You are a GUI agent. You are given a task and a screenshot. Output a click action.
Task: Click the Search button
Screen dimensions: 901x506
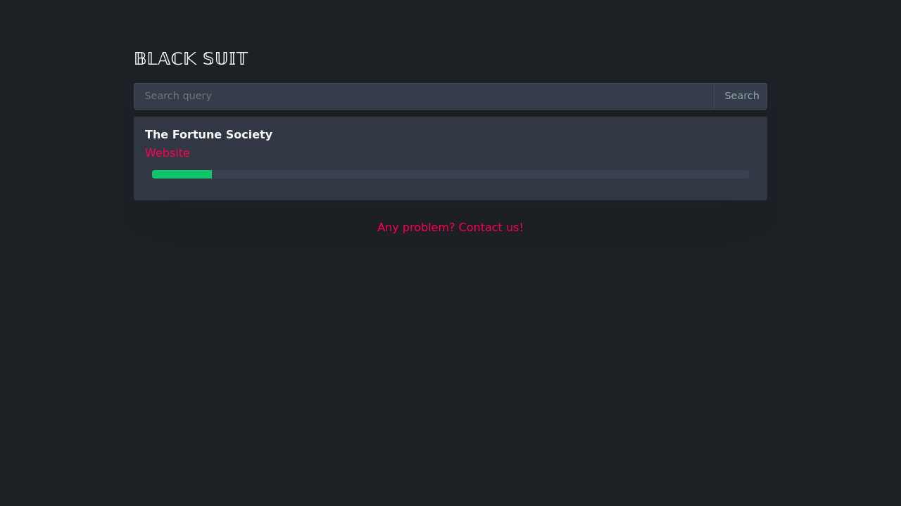(x=741, y=96)
